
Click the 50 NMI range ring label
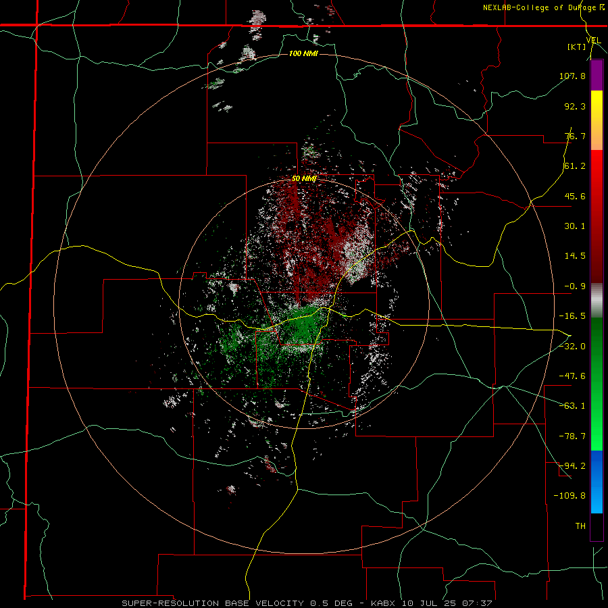click(x=304, y=179)
